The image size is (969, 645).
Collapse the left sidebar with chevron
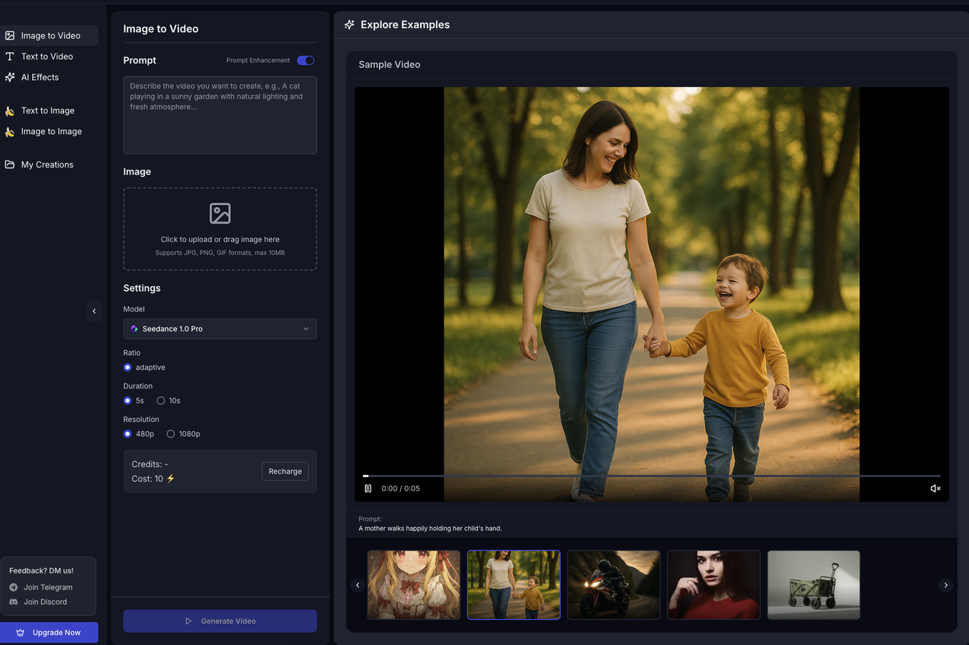coord(94,311)
